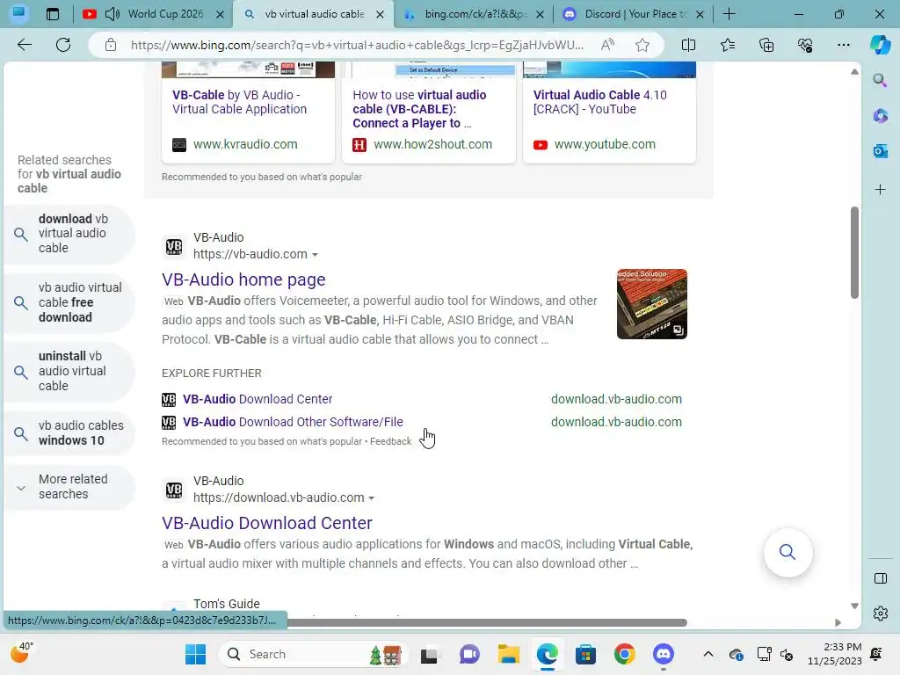Open VB-Audio Download Center title link
This screenshot has width=900, height=675.
pyautogui.click(x=267, y=523)
